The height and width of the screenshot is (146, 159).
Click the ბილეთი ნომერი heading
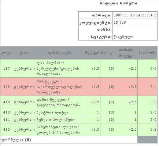118,3
